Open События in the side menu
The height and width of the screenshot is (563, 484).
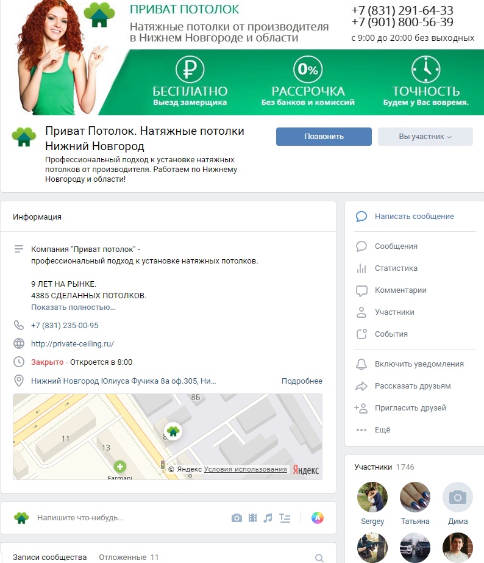[391, 334]
